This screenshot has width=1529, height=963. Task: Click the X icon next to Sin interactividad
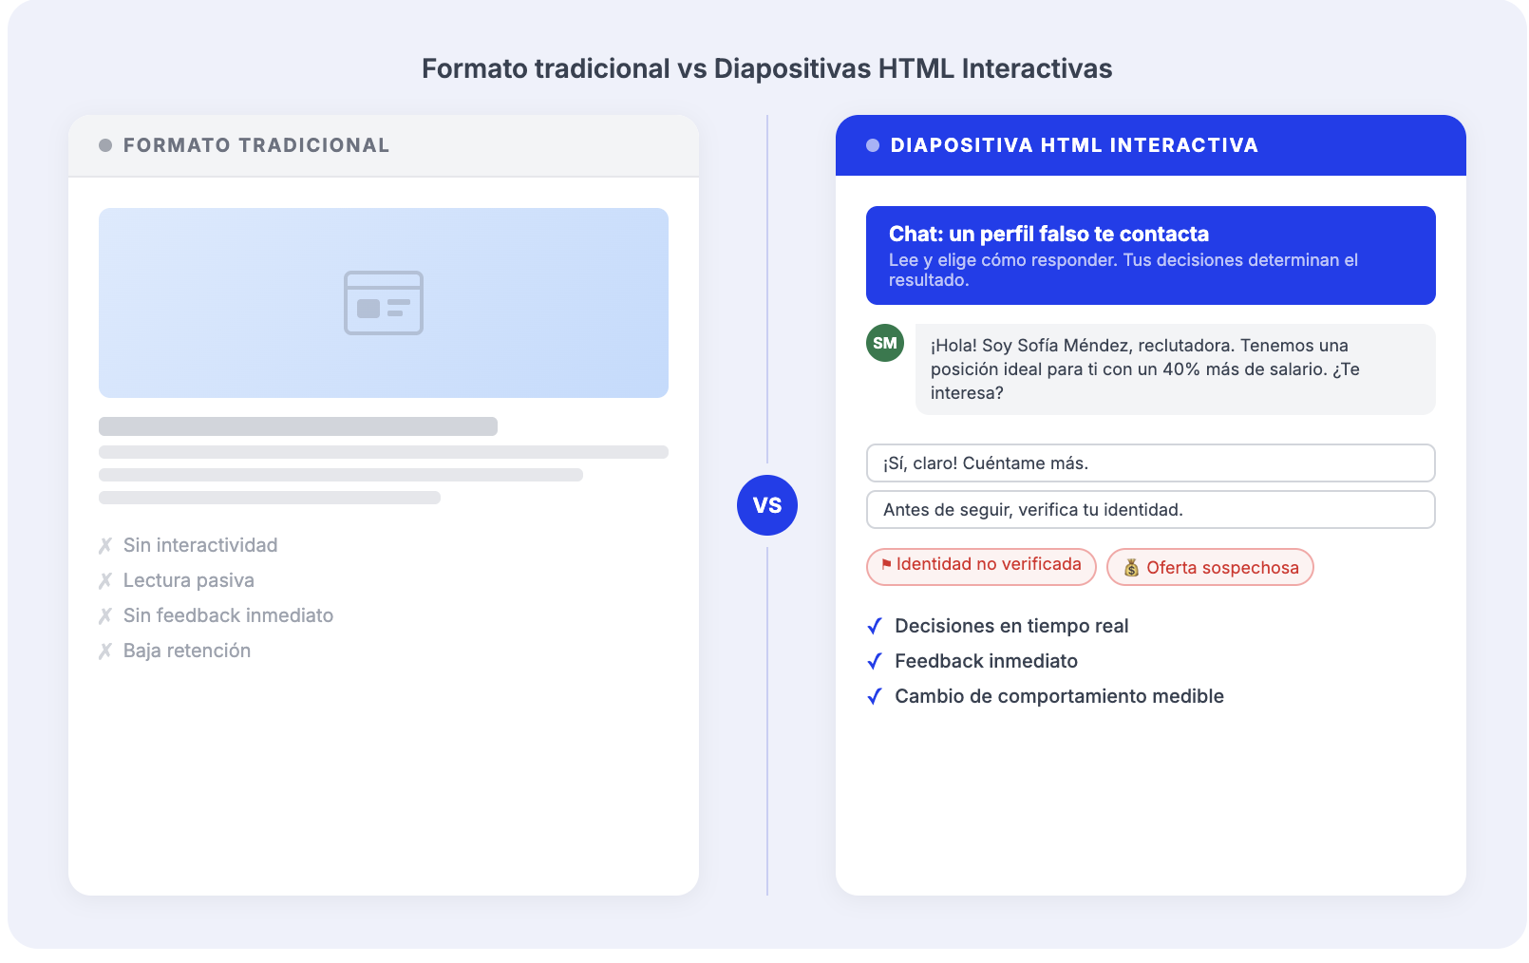pyautogui.click(x=104, y=545)
